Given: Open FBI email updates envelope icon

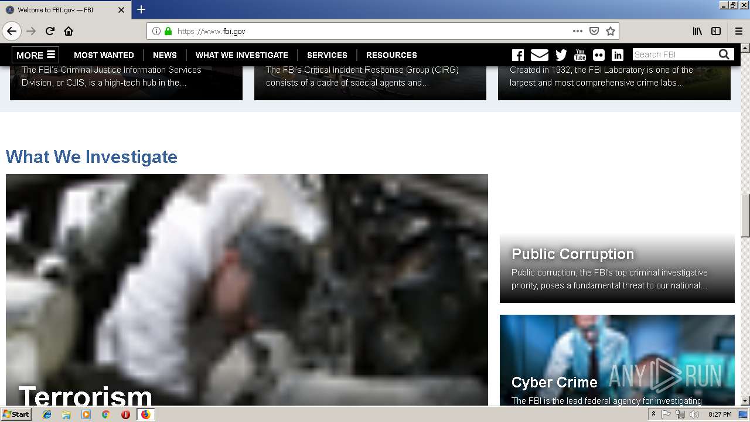Looking at the screenshot, I should click(540, 55).
